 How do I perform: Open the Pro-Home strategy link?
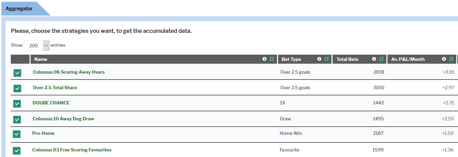[x=43, y=133]
